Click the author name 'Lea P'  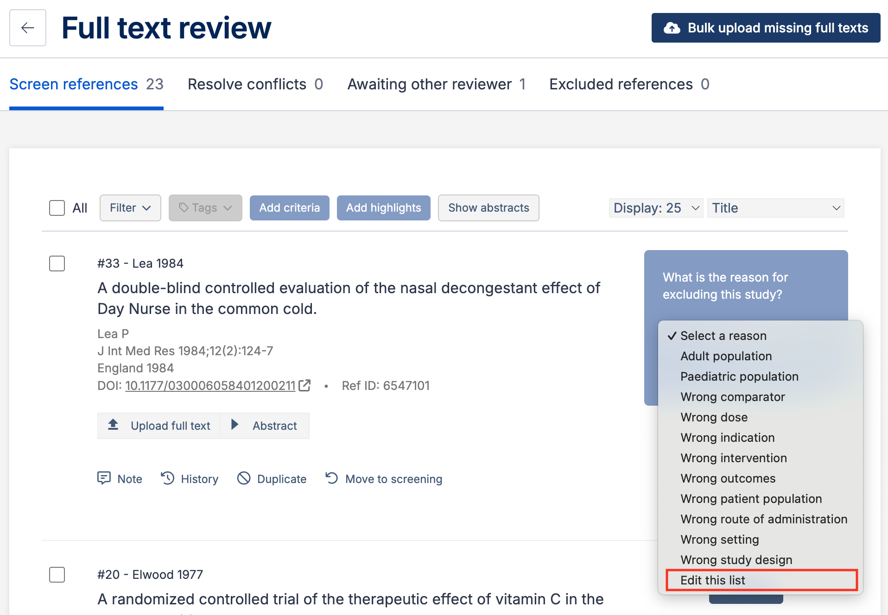[x=113, y=334]
